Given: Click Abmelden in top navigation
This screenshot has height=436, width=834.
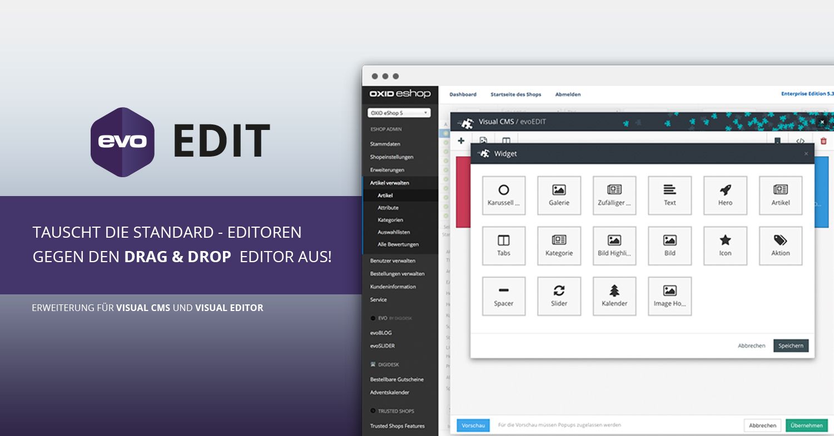Looking at the screenshot, I should 568,94.
